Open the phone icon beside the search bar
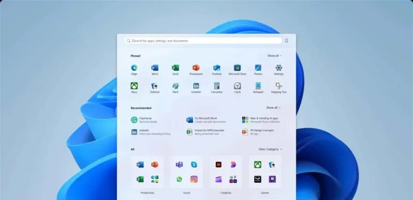This screenshot has height=200, width=413. click(287, 40)
